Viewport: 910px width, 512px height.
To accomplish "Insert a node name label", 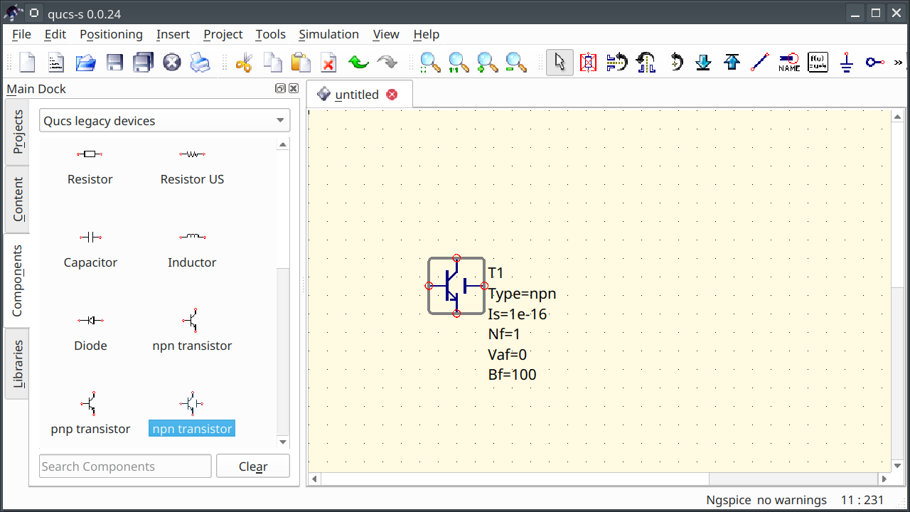I will click(789, 63).
